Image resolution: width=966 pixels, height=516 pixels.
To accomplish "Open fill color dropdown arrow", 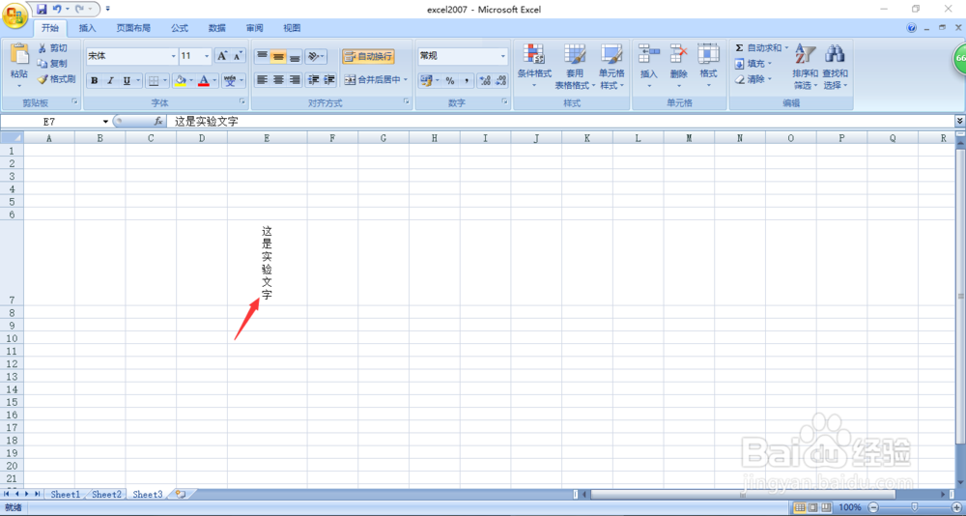I will [191, 80].
